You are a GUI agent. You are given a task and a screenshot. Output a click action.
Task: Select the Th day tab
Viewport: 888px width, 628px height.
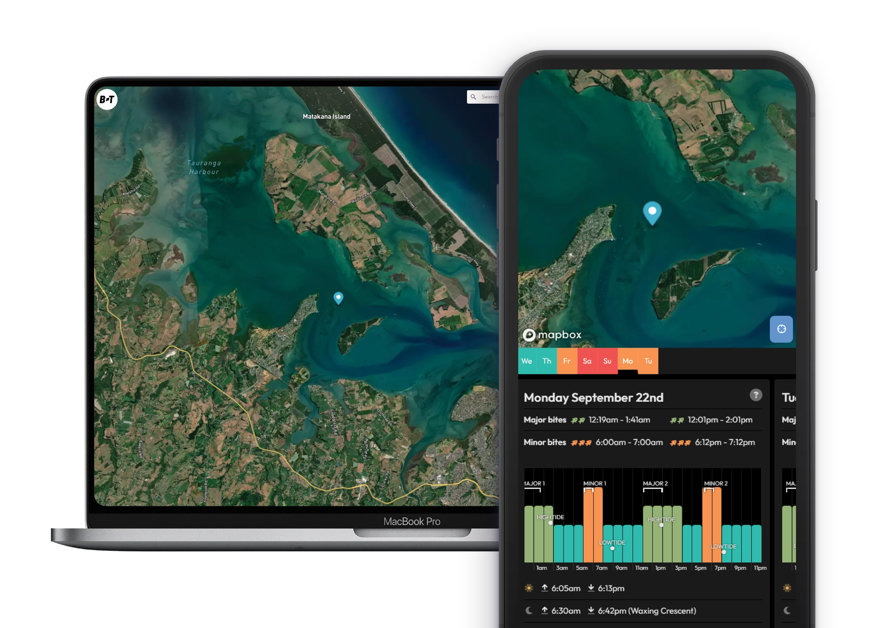point(547,361)
